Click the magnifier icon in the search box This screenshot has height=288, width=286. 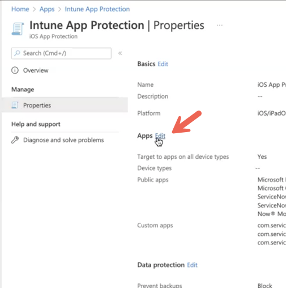click(x=17, y=53)
